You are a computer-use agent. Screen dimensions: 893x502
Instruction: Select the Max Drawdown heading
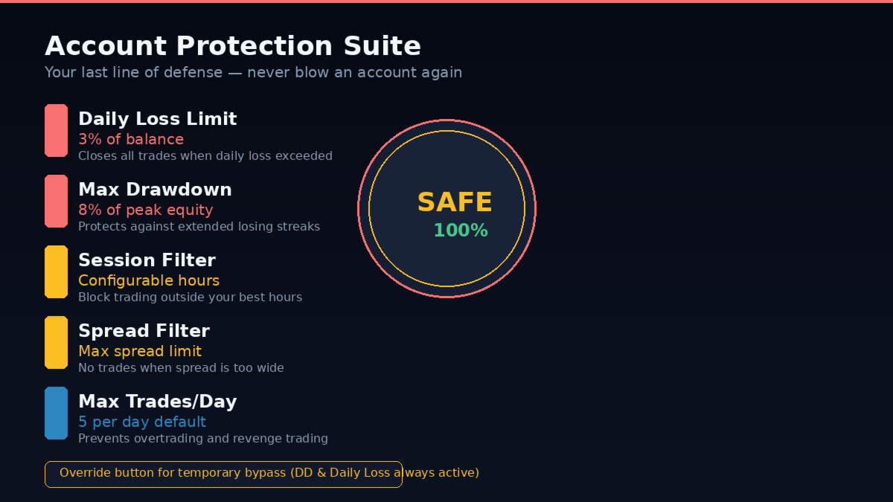point(155,190)
